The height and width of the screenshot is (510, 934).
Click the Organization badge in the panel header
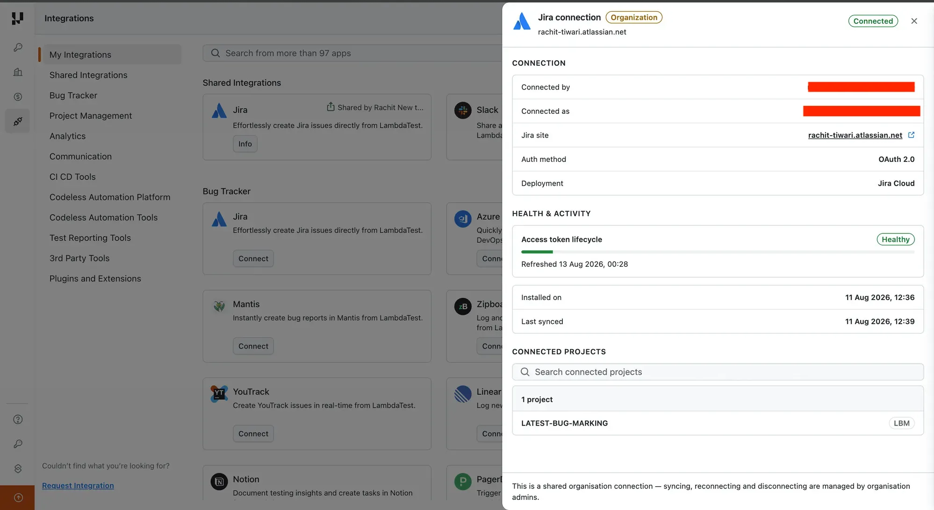634,17
